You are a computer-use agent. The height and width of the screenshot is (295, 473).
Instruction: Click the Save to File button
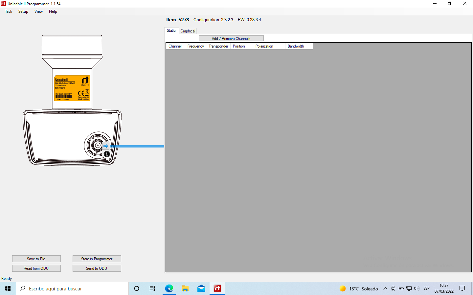coord(36,259)
